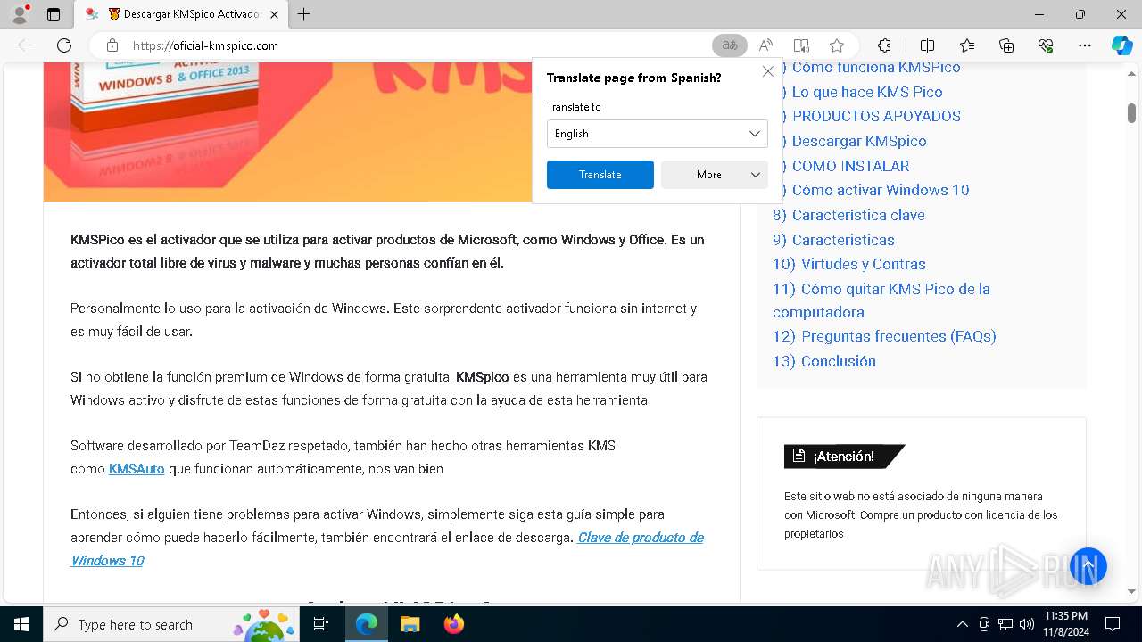The height and width of the screenshot is (642, 1142).
Task: Expand the More options dropdown
Action: 715,175
